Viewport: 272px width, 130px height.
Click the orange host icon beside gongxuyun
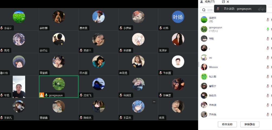coord(42,95)
